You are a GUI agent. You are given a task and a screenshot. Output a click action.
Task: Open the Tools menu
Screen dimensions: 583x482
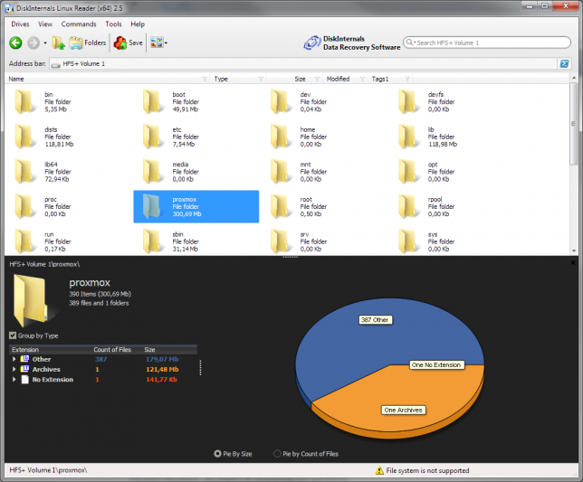click(113, 24)
